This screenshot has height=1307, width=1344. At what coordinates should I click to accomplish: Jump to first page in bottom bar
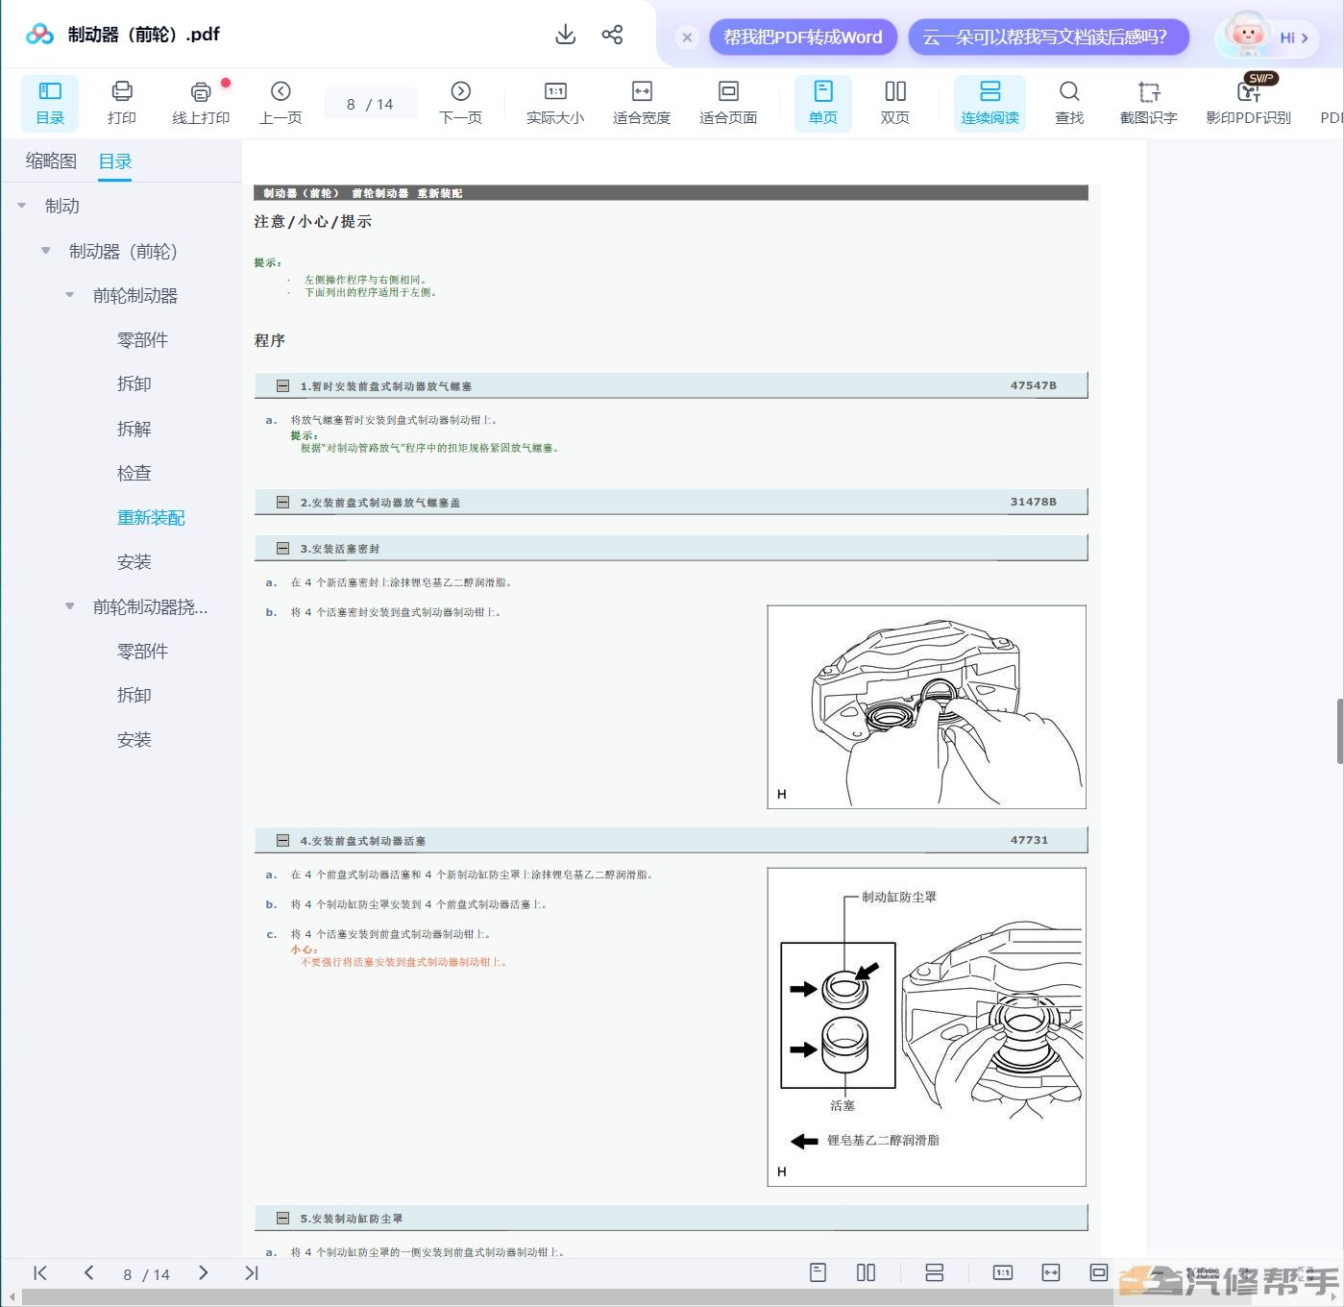point(40,1273)
